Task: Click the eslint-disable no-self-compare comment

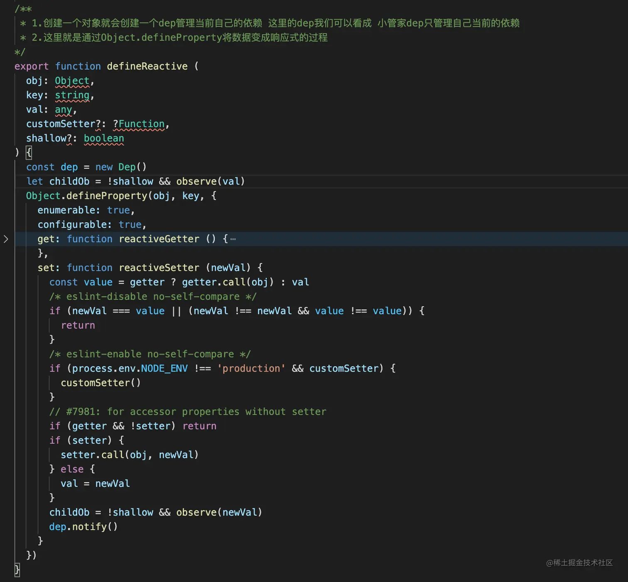Action: (153, 297)
